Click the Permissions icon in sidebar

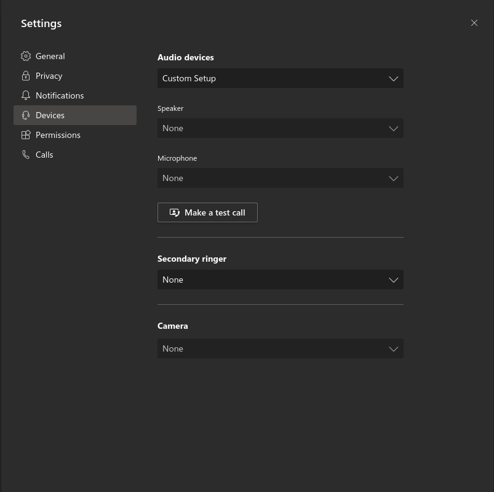pos(26,135)
